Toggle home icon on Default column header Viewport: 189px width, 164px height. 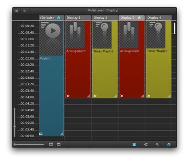click(59, 18)
